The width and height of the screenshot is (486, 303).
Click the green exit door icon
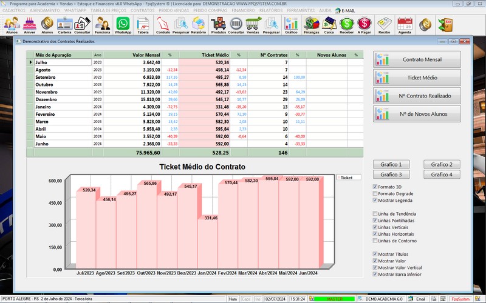pyautogui.click(x=445, y=25)
